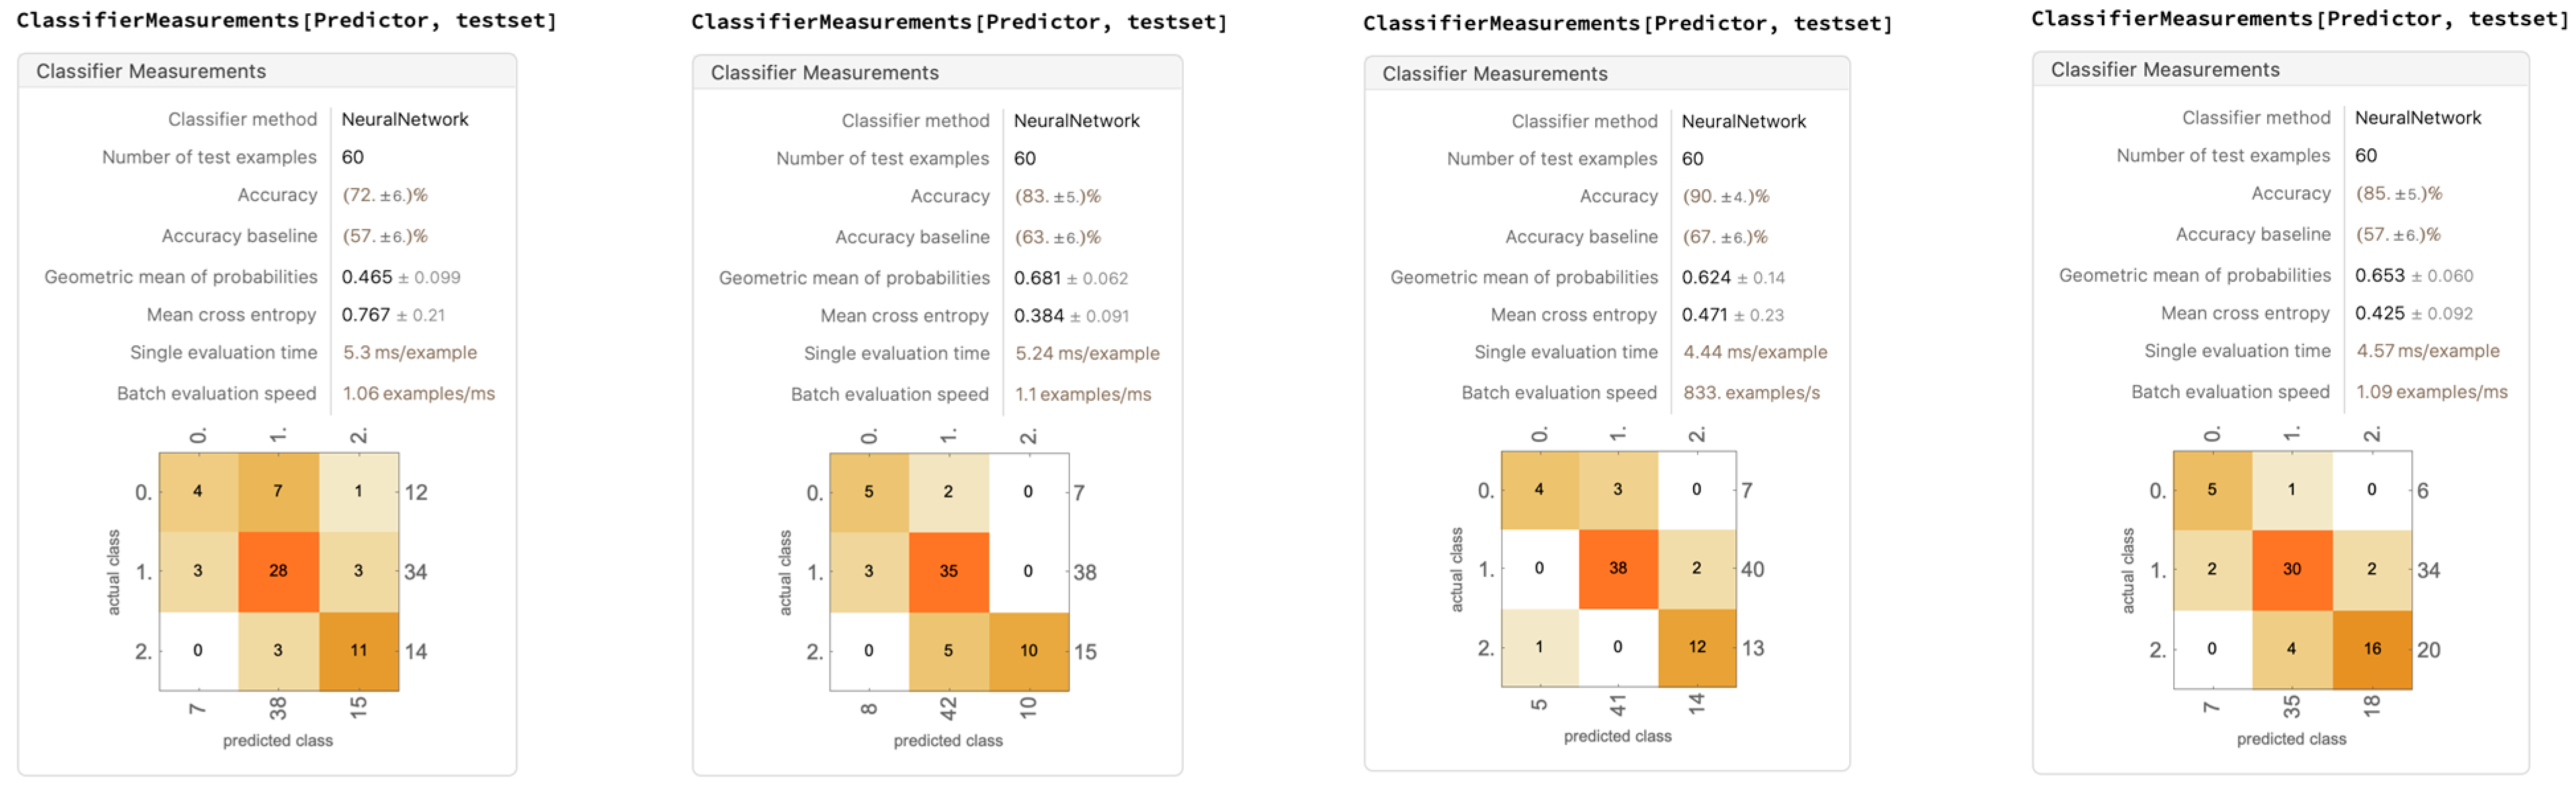Select the matrix cell with value 11

click(358, 650)
